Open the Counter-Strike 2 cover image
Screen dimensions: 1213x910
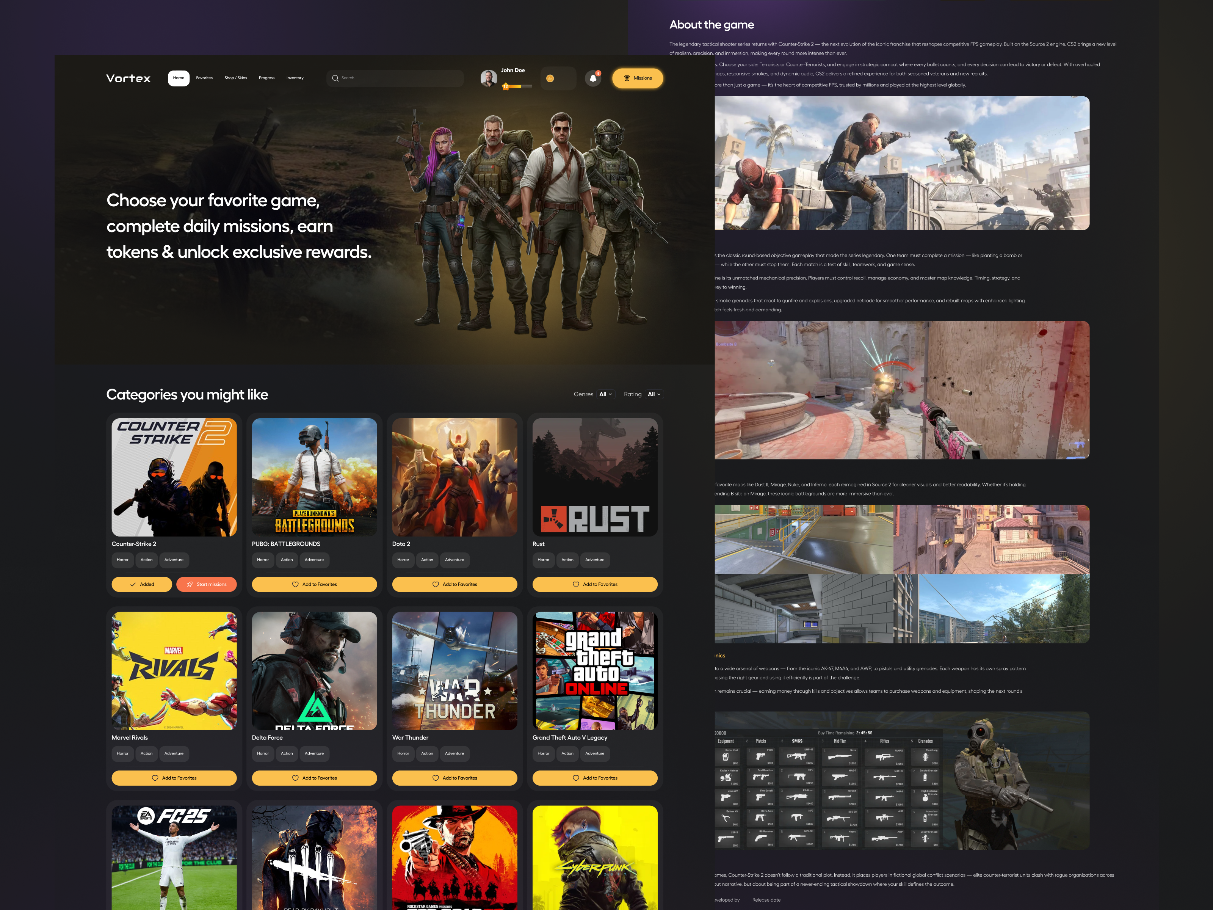174,477
